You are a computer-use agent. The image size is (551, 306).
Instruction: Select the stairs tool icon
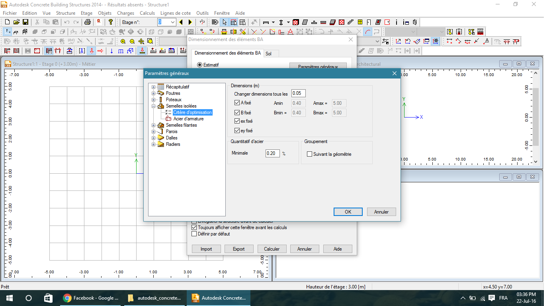(351, 22)
